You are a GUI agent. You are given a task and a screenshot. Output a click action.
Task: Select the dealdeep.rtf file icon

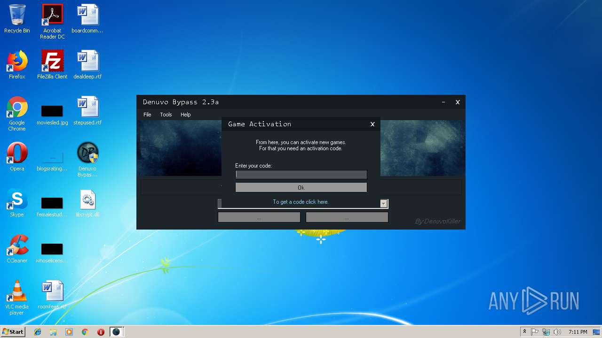coord(87,65)
